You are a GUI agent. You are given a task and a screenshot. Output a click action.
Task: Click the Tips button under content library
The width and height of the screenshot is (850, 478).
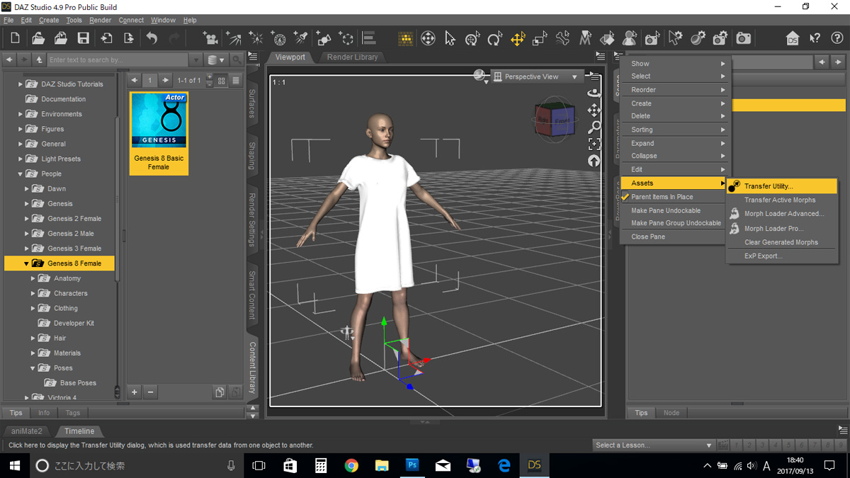coord(16,413)
